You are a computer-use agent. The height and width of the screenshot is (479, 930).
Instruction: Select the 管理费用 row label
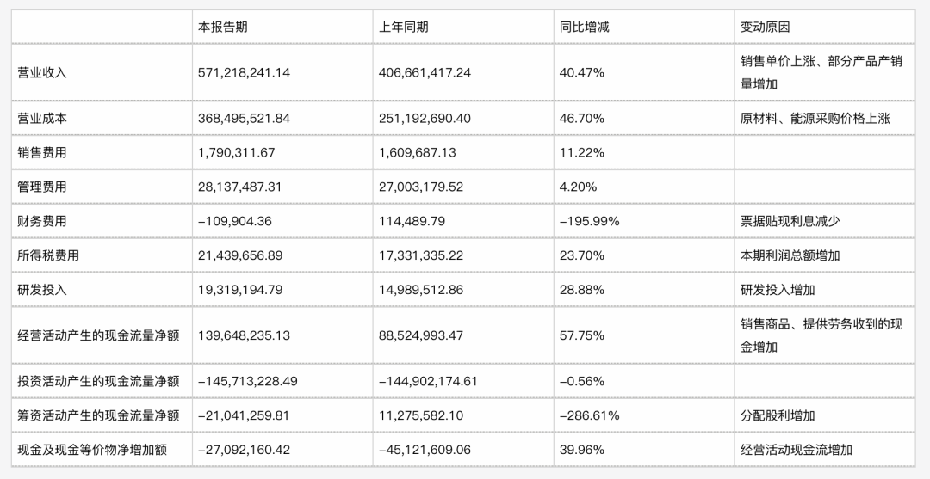[x=42, y=187]
